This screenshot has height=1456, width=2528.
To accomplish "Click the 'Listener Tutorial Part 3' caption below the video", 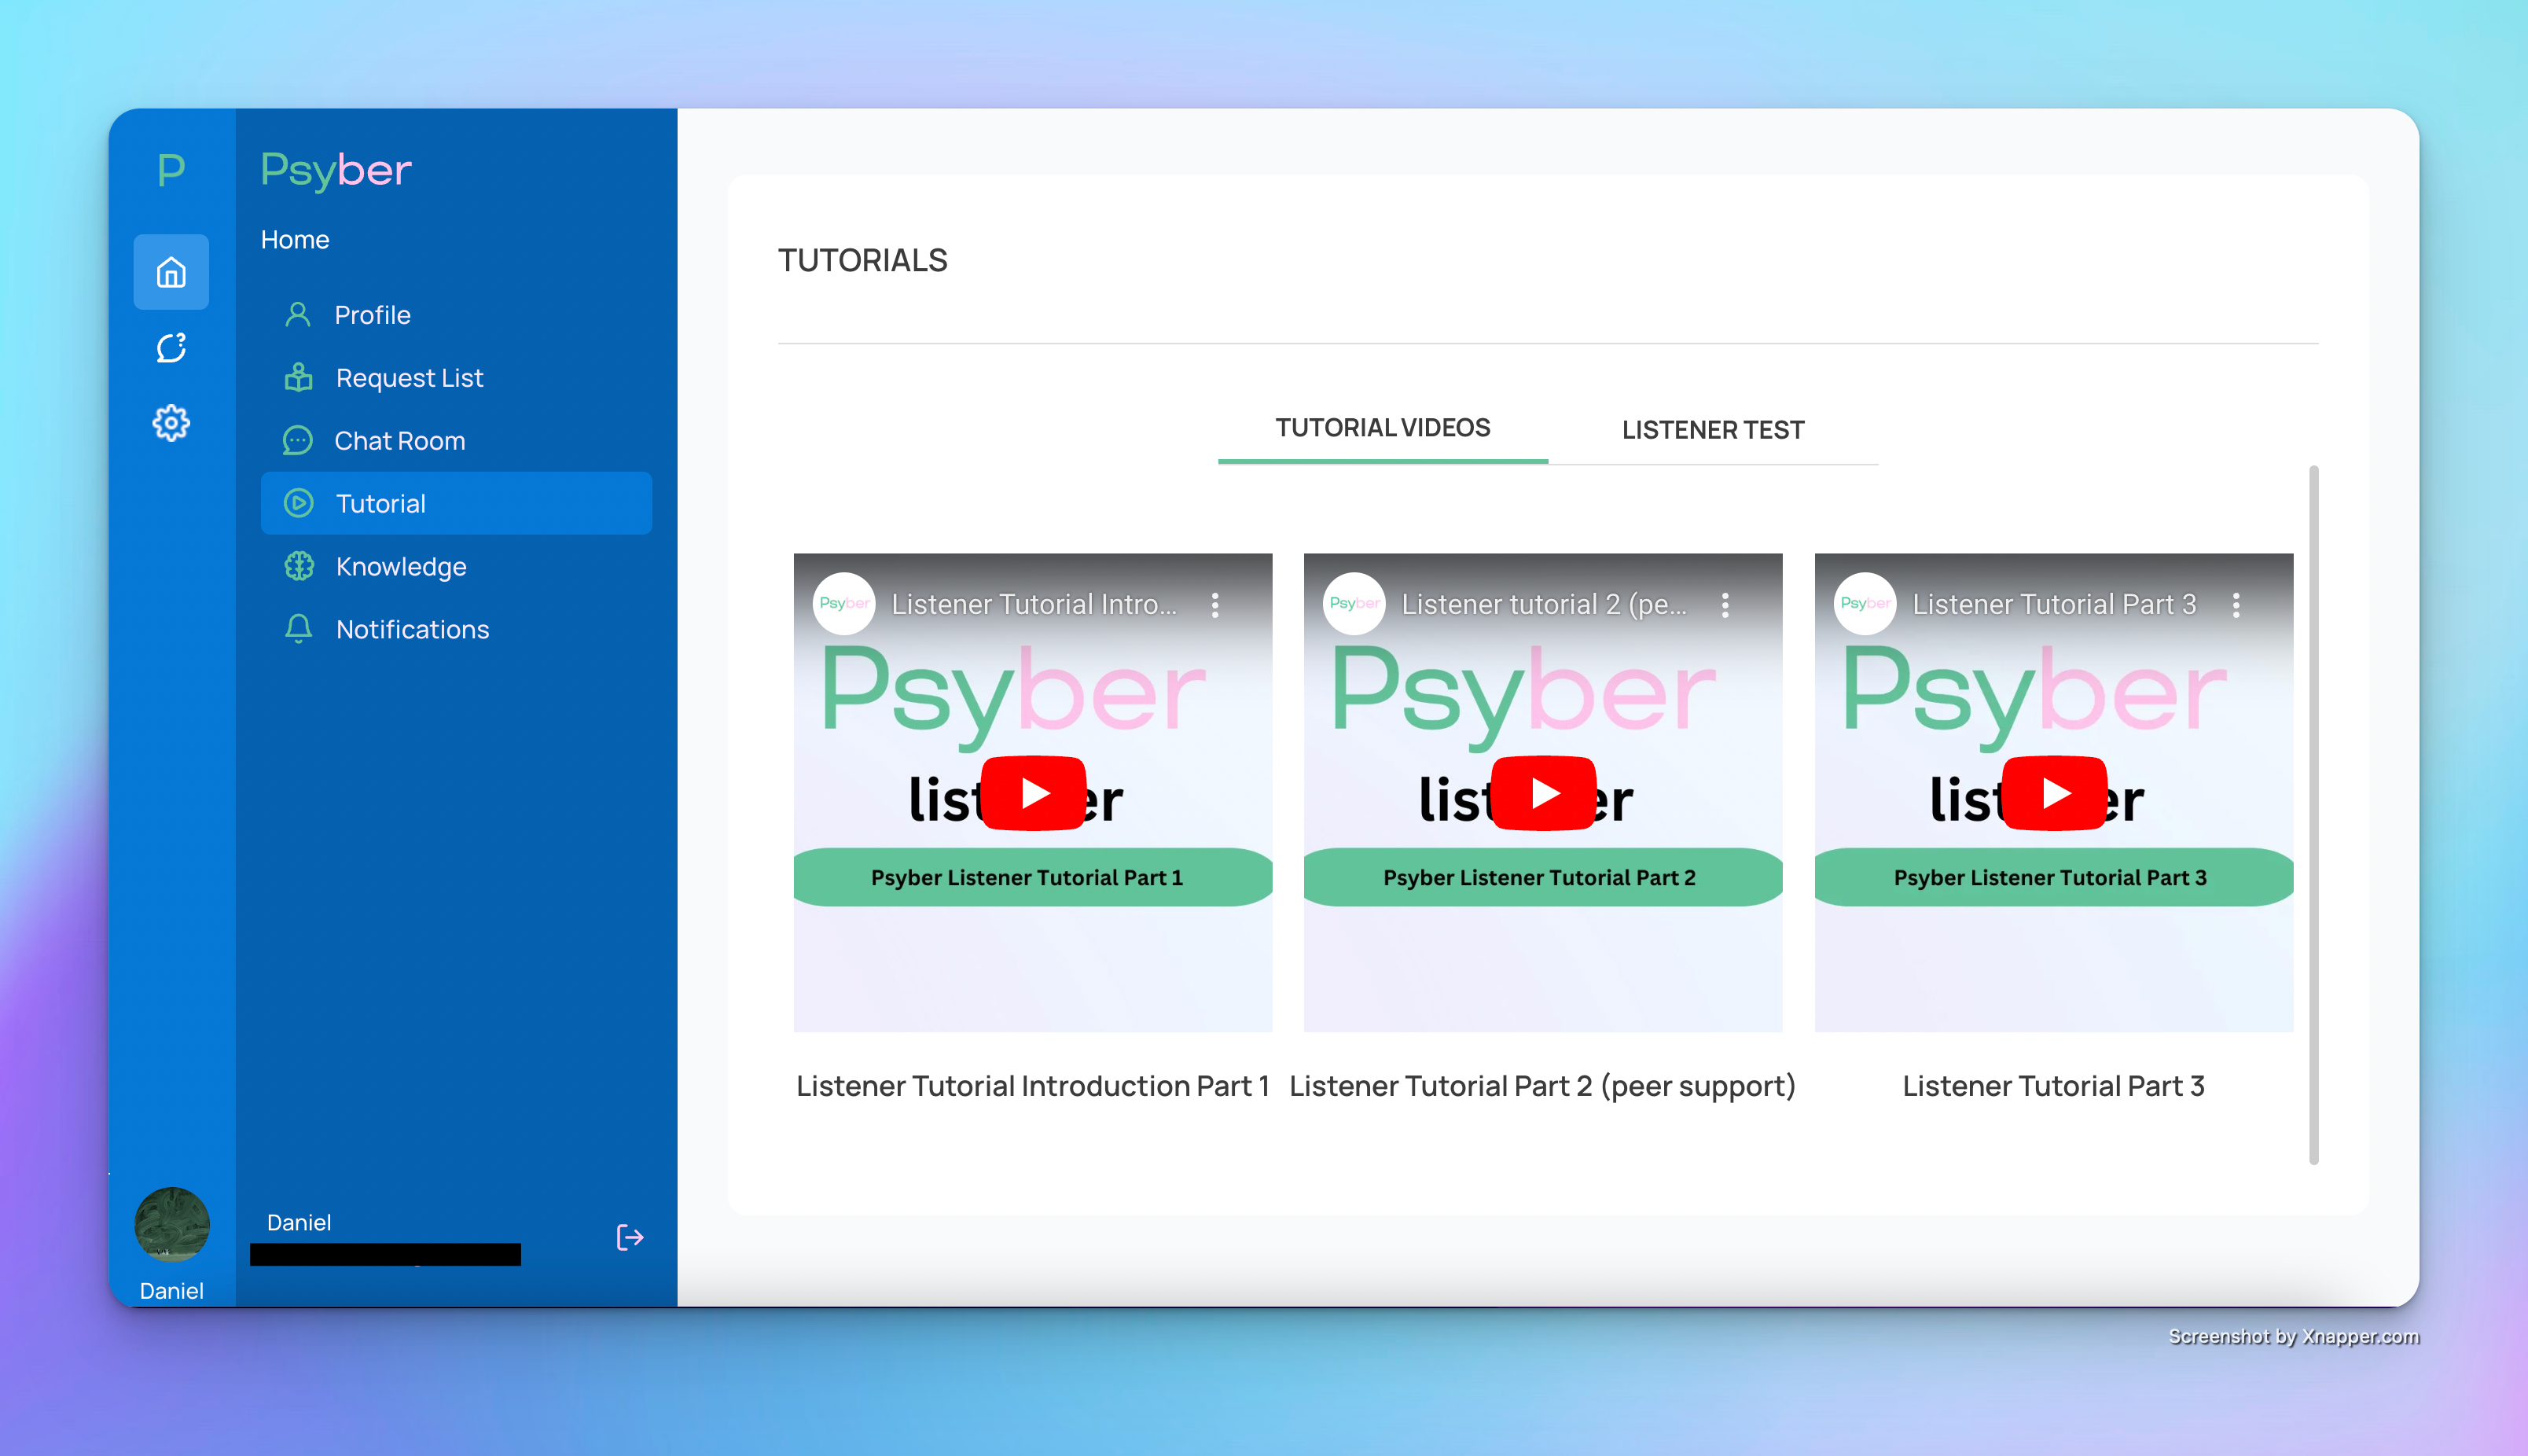I will click(x=2053, y=1086).
